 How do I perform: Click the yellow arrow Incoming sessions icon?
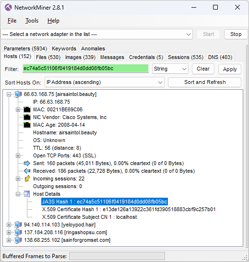click(x=27, y=179)
